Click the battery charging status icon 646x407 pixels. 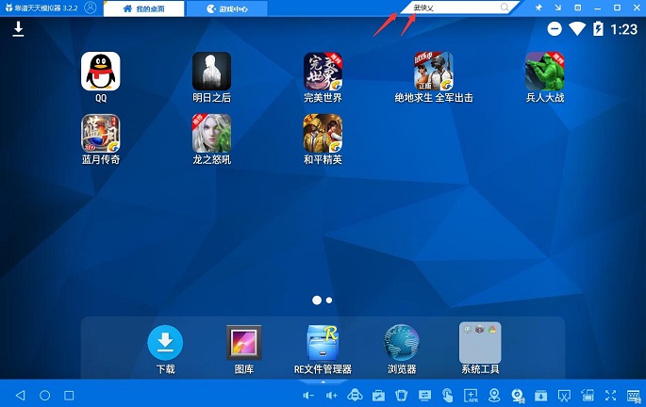tap(598, 29)
